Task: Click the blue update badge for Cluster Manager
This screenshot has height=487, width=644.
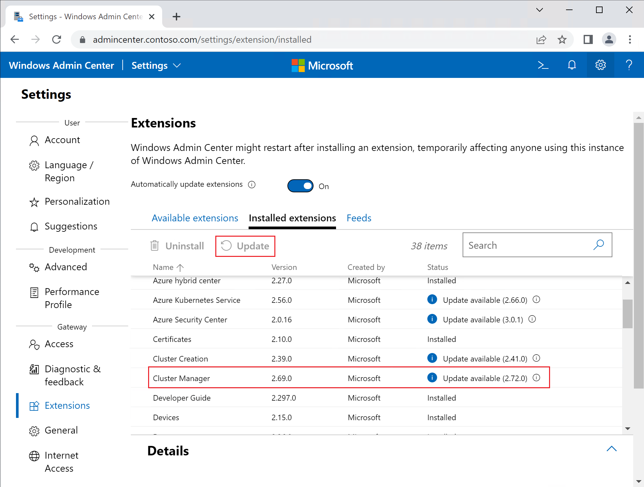Action: [x=432, y=377]
